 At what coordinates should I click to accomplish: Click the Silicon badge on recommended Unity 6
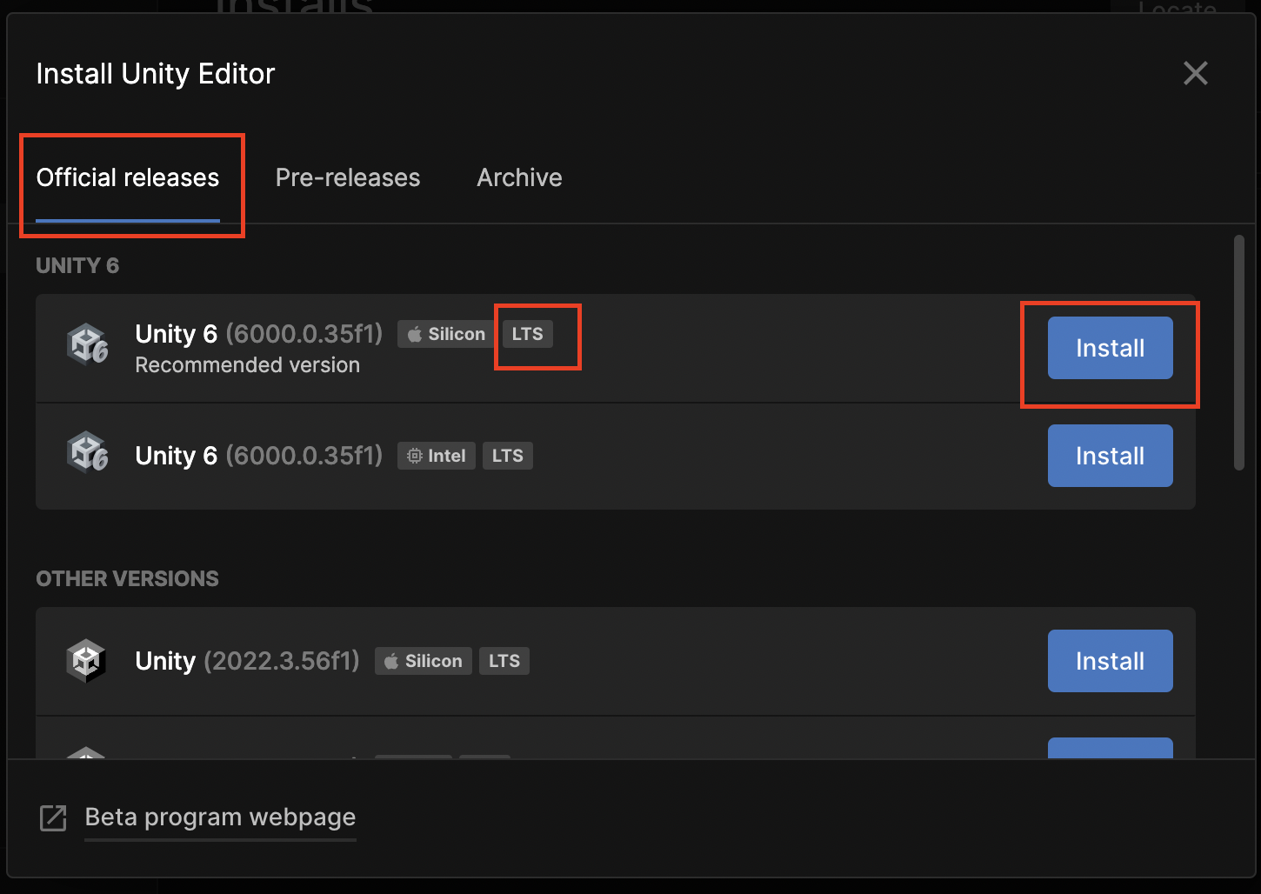[446, 334]
